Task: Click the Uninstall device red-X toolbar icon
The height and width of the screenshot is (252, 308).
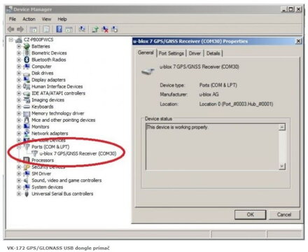Action: (x=105, y=29)
